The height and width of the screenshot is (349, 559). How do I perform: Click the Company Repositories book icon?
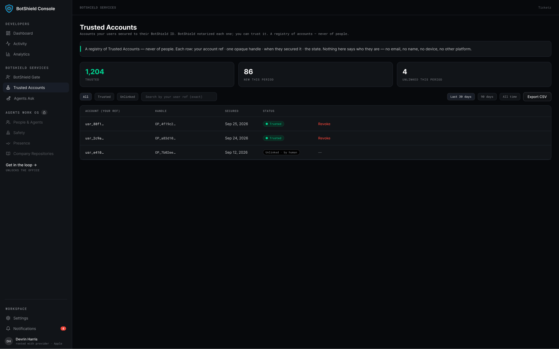pyautogui.click(x=8, y=154)
